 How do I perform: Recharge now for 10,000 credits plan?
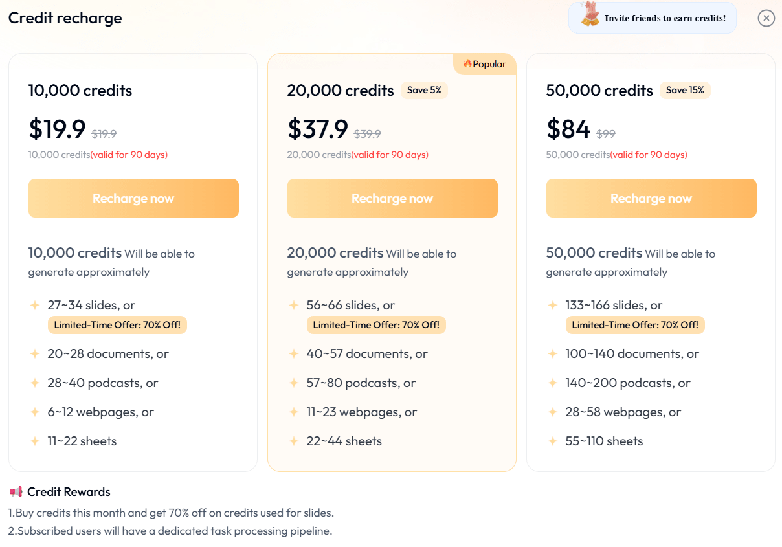133,198
